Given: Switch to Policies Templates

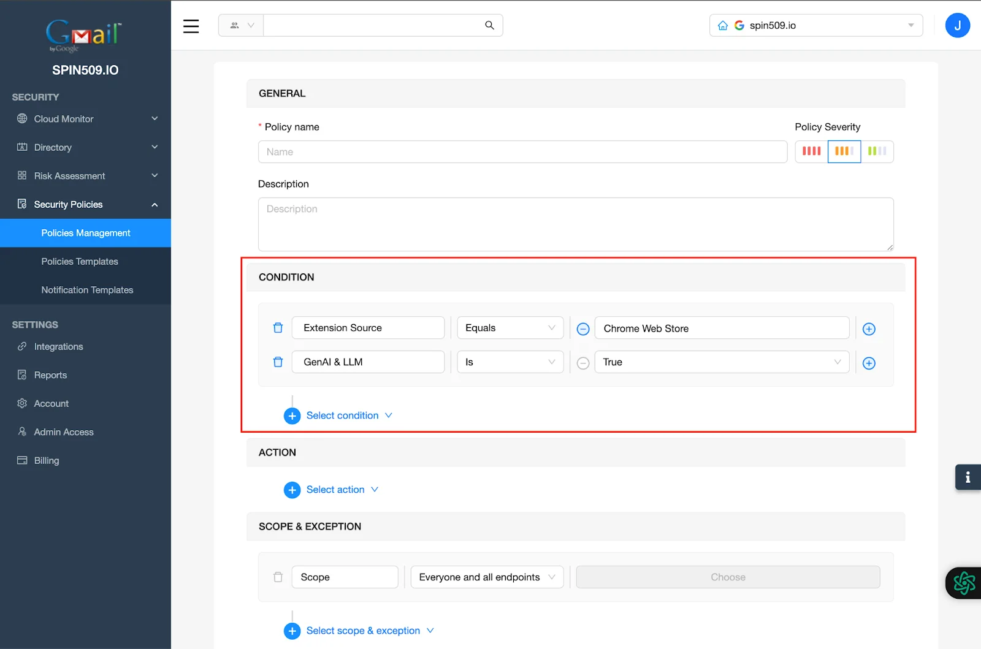Looking at the screenshot, I should 80,261.
